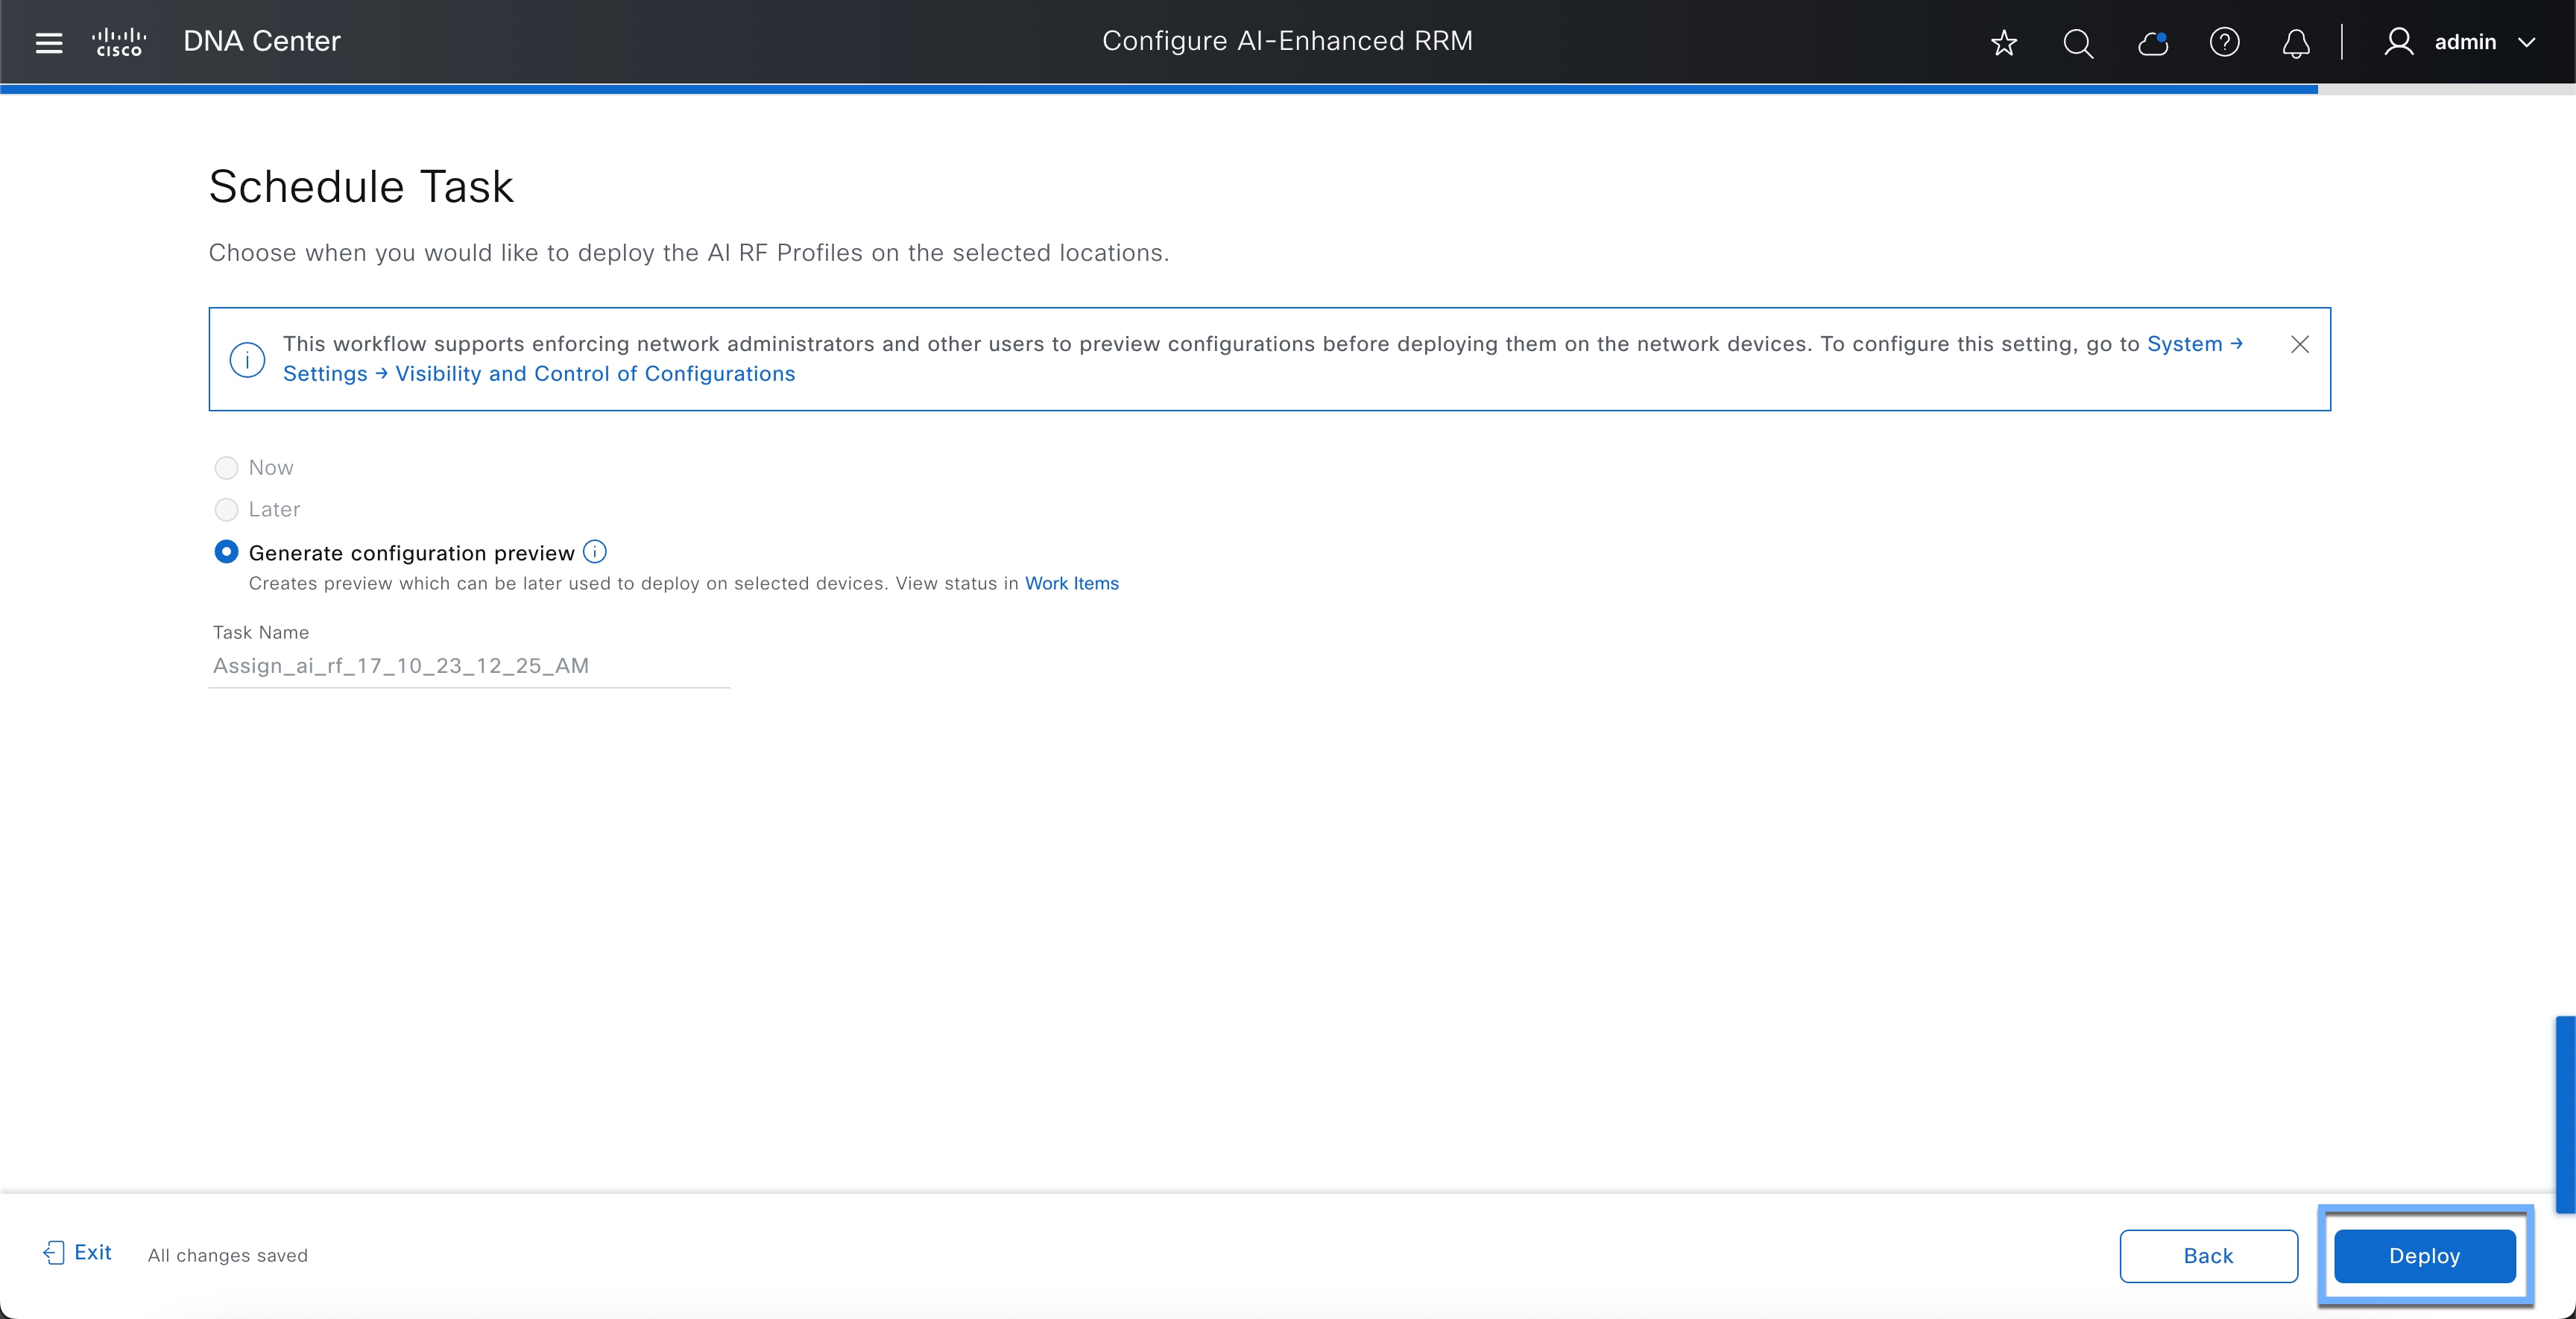Open the global search
Screen dimensions: 2576x1319
coord(2078,43)
